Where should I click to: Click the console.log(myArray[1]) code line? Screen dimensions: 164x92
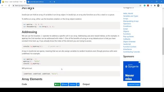(x=33, y=46)
